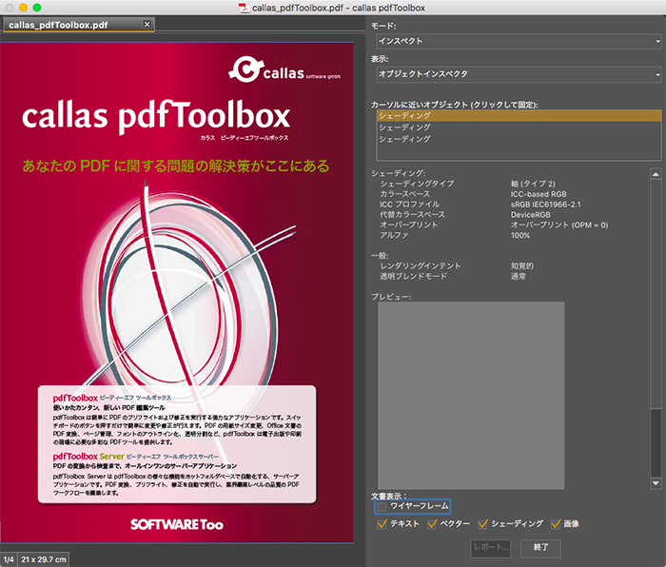Click the レンダリングインテント property label
Viewport: 666px width, 567px height.
(x=421, y=265)
